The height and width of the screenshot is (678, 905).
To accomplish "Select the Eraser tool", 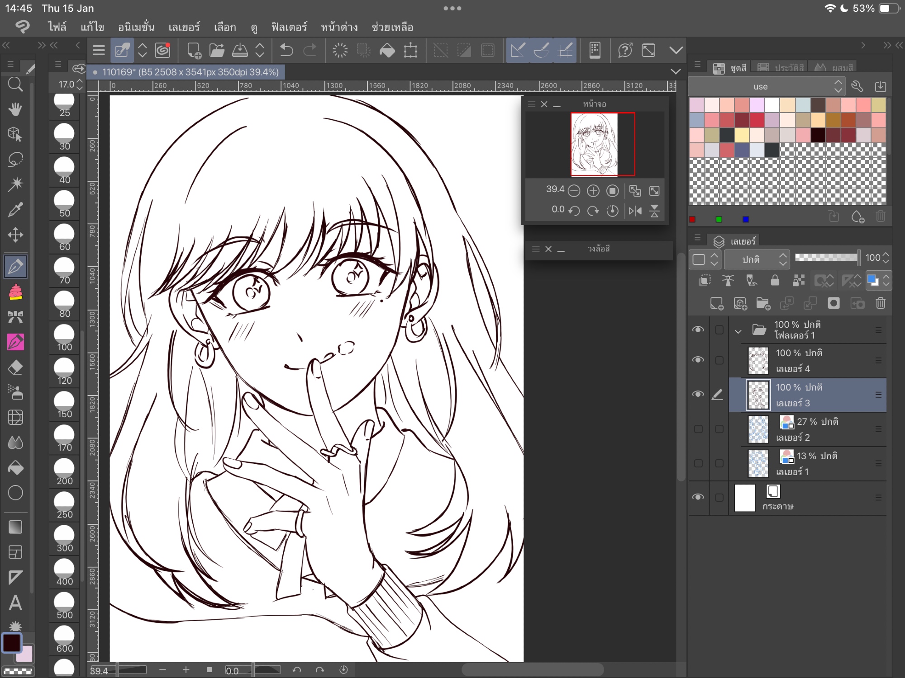I will click(x=15, y=367).
